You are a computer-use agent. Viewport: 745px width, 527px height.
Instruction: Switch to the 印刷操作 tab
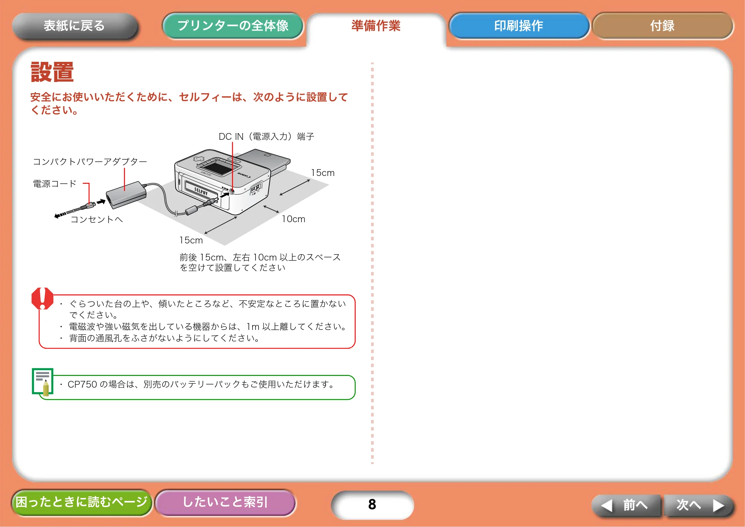coord(519,26)
